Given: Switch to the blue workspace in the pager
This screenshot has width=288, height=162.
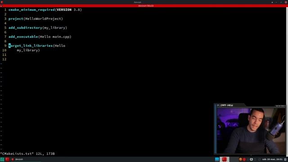Looking at the screenshot, I should pos(217,159).
